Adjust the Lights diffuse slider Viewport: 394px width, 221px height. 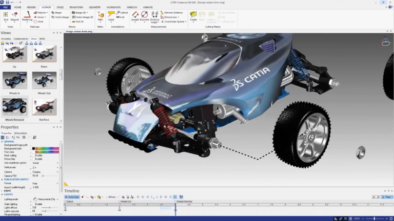tap(49, 208)
